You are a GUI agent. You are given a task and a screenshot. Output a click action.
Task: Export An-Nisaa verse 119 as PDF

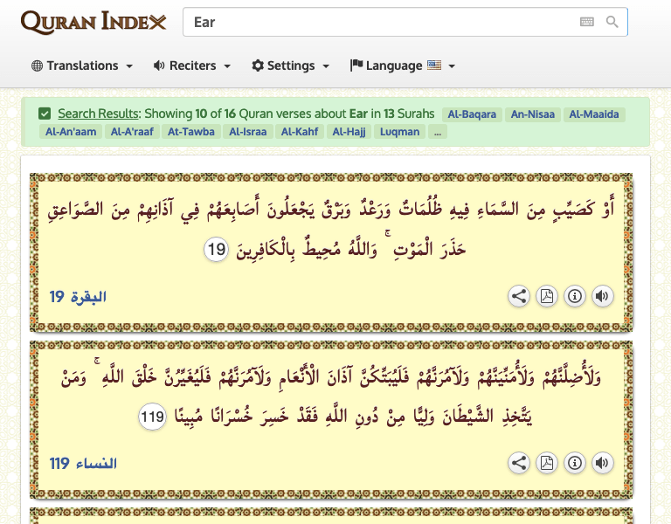tap(546, 463)
